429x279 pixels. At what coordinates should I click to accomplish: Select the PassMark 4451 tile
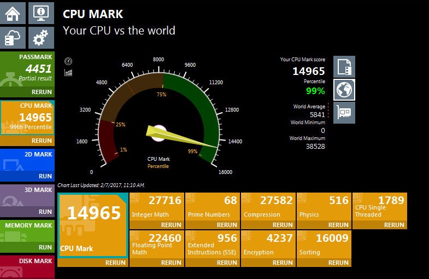coord(27,69)
